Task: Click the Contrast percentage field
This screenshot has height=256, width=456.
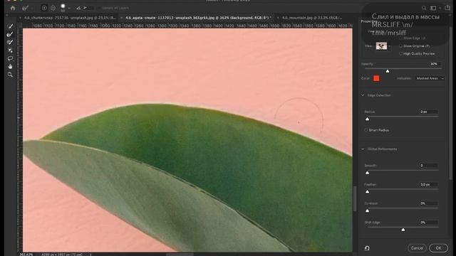Action: (x=428, y=203)
